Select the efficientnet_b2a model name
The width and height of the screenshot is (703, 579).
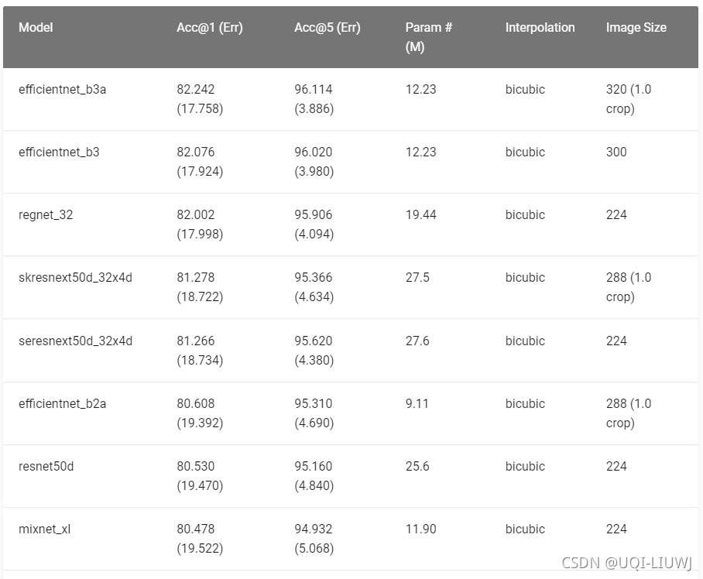pyautogui.click(x=62, y=403)
